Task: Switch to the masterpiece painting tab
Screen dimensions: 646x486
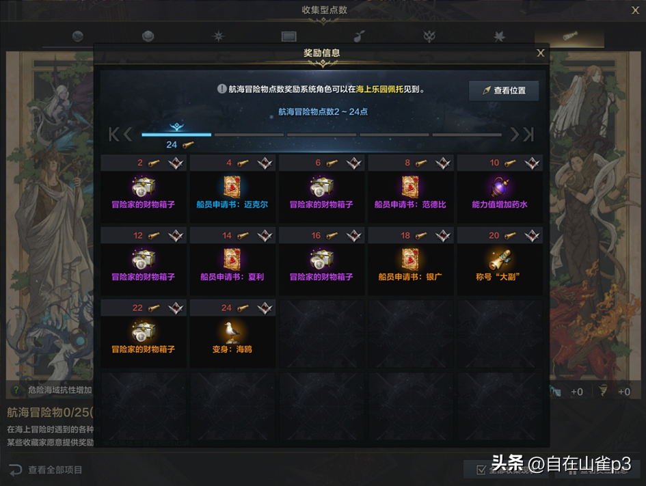Action: 288,37
